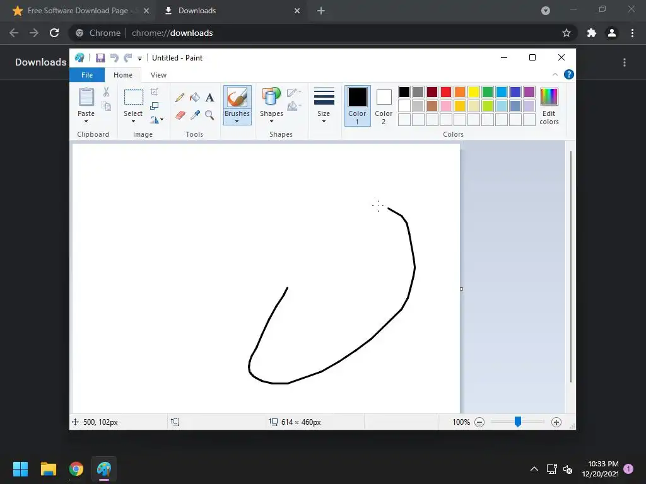
Task: Show hidden system tray icons
Action: pos(534,469)
